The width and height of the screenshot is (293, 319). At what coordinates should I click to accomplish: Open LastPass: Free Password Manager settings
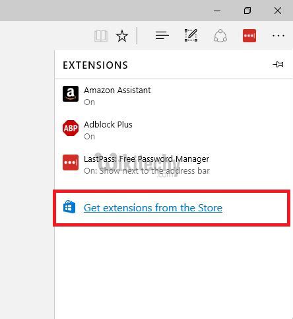(174, 164)
